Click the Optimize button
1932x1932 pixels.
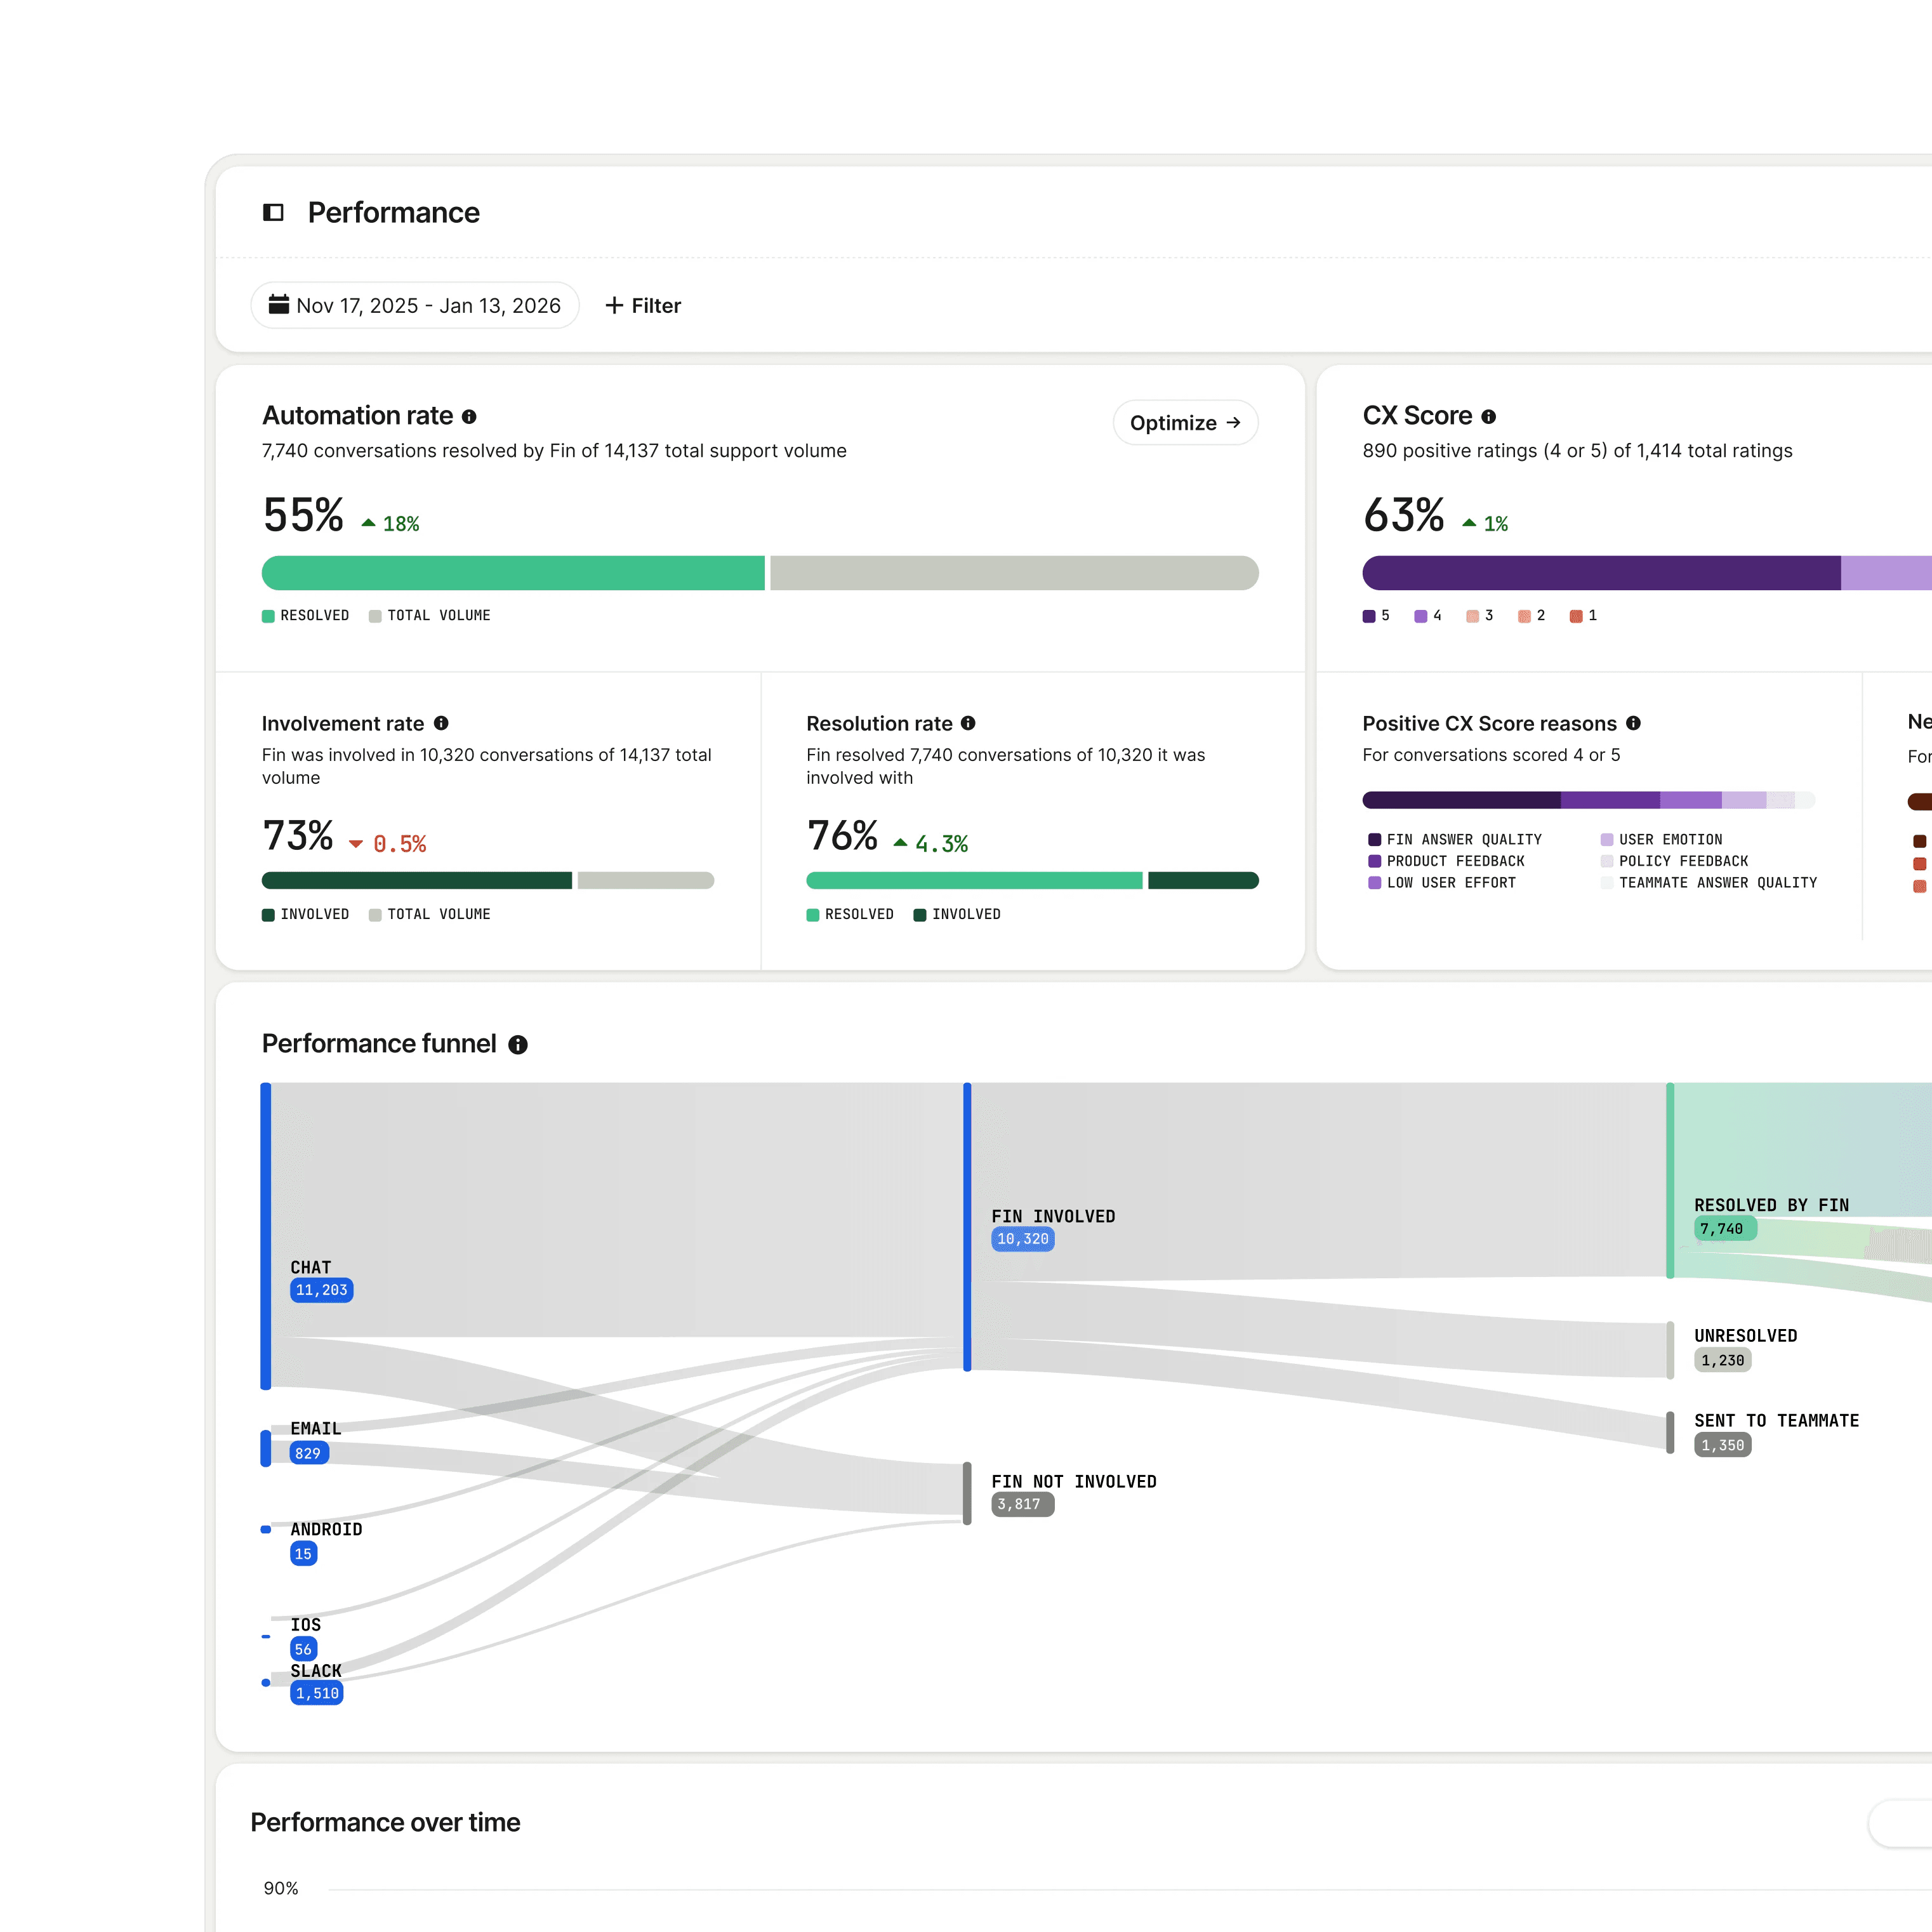click(x=1185, y=423)
